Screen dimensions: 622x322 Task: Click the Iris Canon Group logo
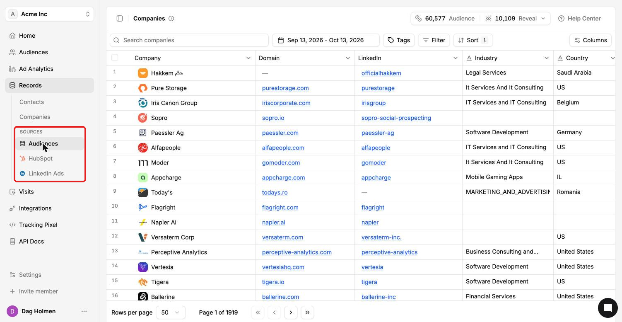click(x=143, y=103)
